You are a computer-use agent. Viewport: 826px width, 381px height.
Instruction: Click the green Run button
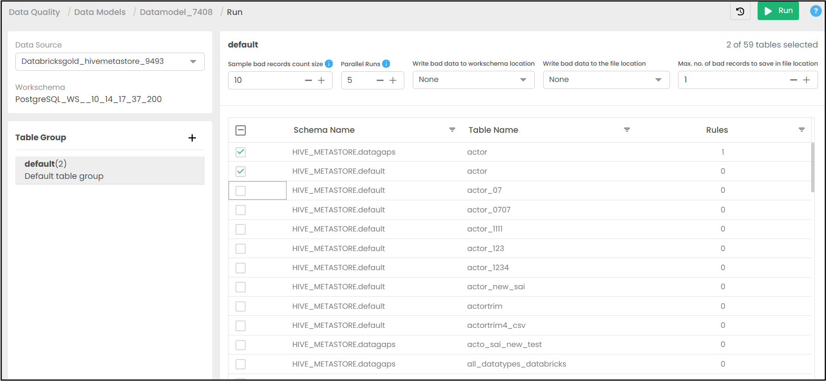point(778,11)
